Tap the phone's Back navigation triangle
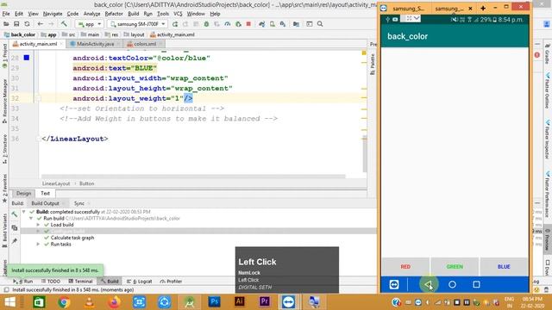The image size is (552, 310). 428,284
